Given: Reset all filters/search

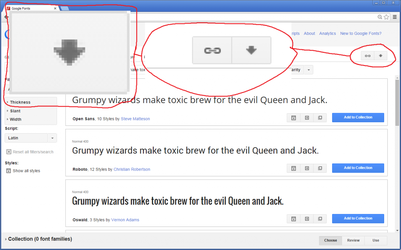Looking at the screenshot, I should coord(30,152).
